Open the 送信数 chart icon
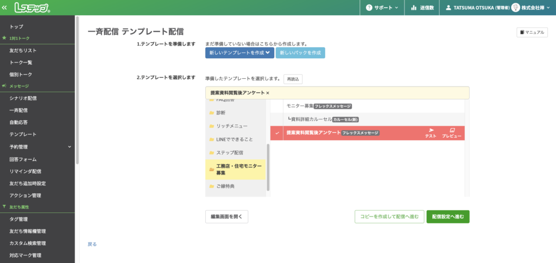 point(414,8)
